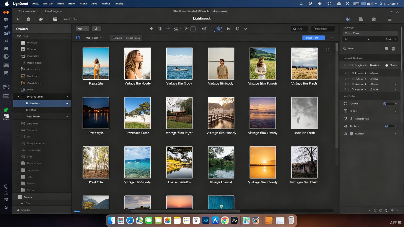Viewport: 404px width, 227px height.
Task: Select the small circle beside the top-right thumbnail
Action: pyautogui.click(x=328, y=49)
